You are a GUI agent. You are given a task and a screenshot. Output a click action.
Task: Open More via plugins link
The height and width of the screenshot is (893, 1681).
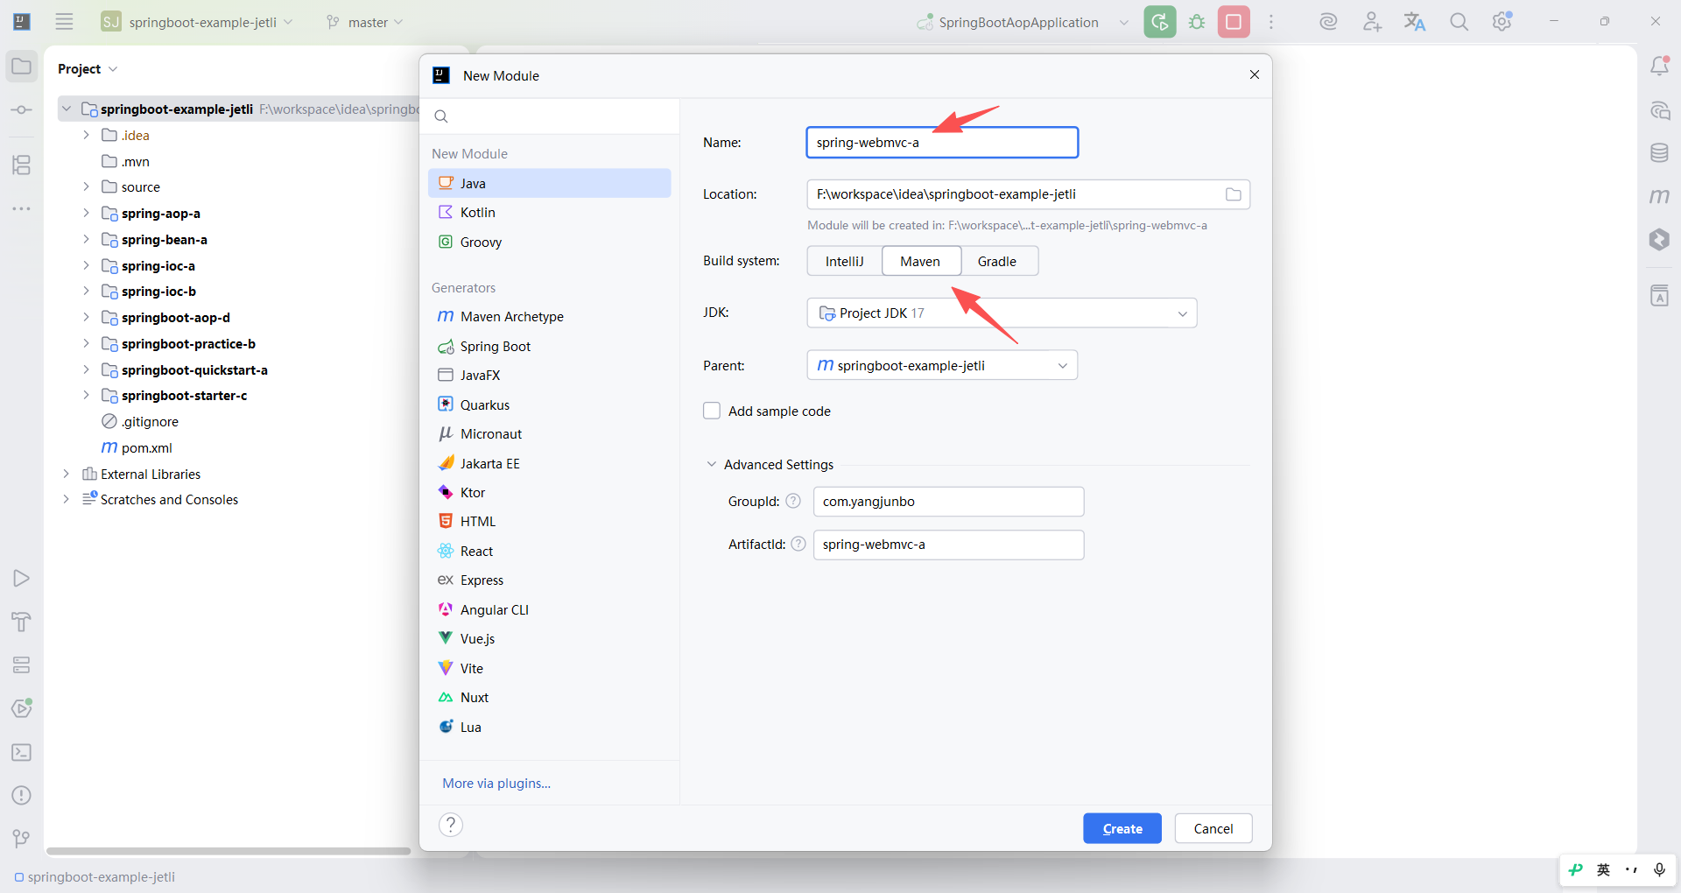pos(496,783)
